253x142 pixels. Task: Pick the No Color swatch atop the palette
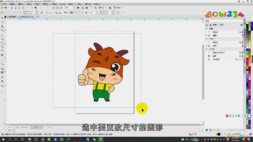[x=247, y=23]
